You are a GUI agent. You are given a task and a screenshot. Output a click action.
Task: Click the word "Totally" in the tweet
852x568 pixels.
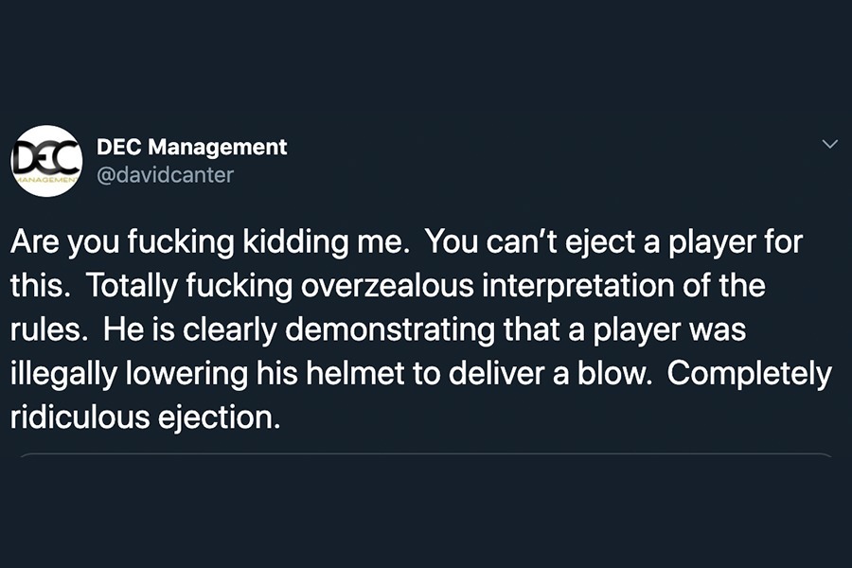[x=132, y=286]
